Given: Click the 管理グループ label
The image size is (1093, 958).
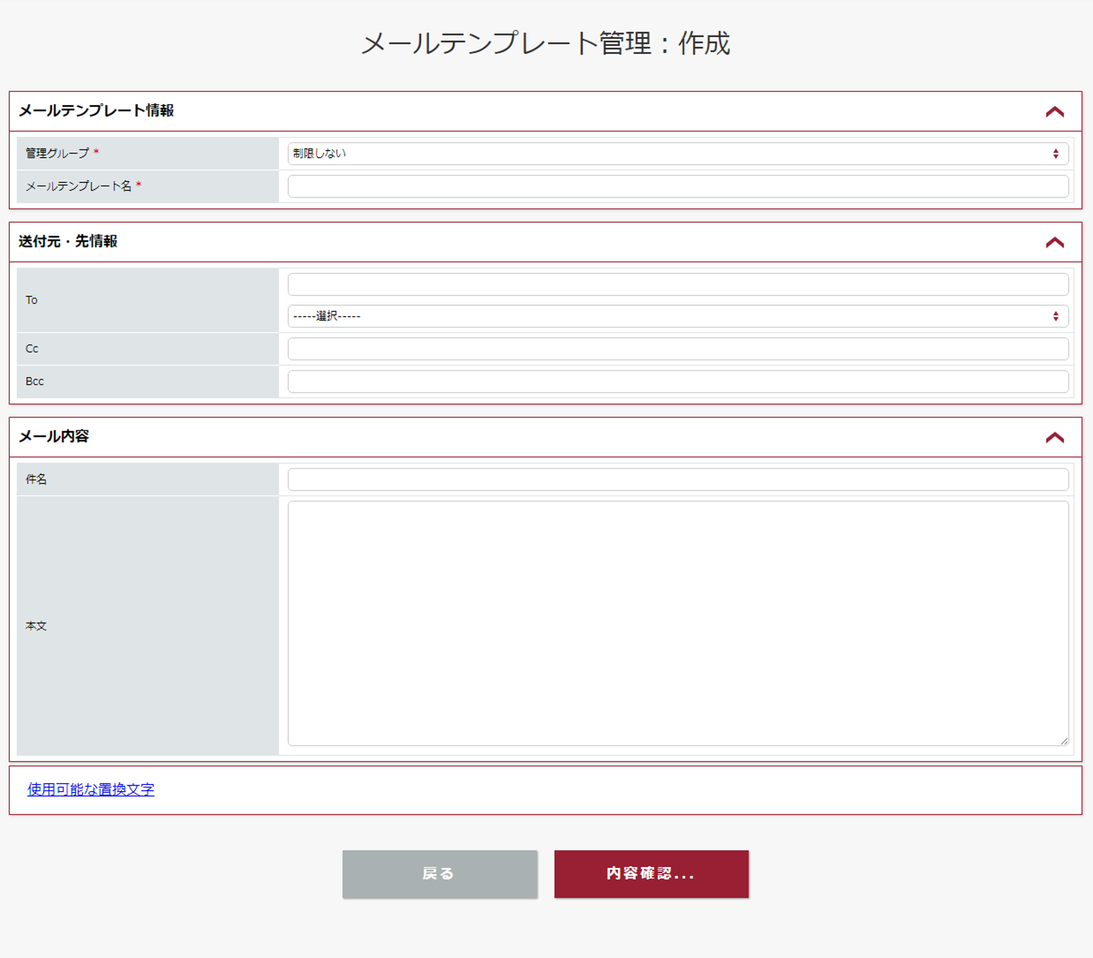Looking at the screenshot, I should tap(57, 153).
